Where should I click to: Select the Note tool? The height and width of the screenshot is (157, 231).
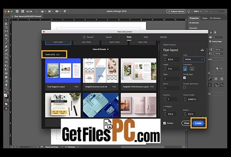tap(6, 77)
